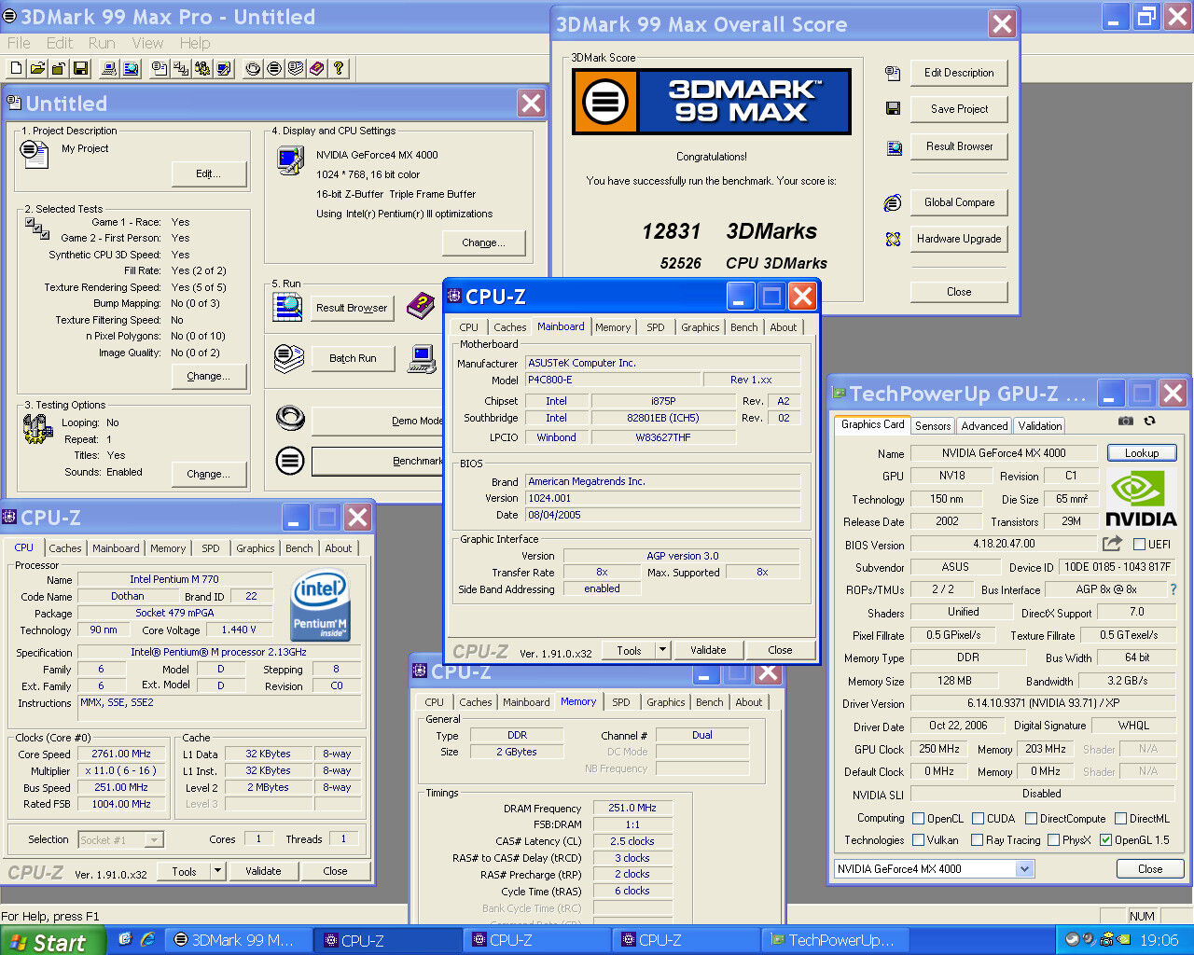Screen dimensions: 1194x955
Task: Open the Socket #1 selection dropdown
Action: tap(155, 839)
